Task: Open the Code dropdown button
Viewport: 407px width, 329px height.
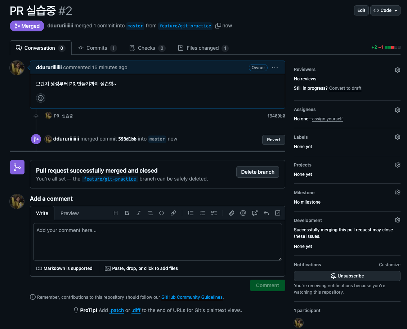Action: point(385,10)
